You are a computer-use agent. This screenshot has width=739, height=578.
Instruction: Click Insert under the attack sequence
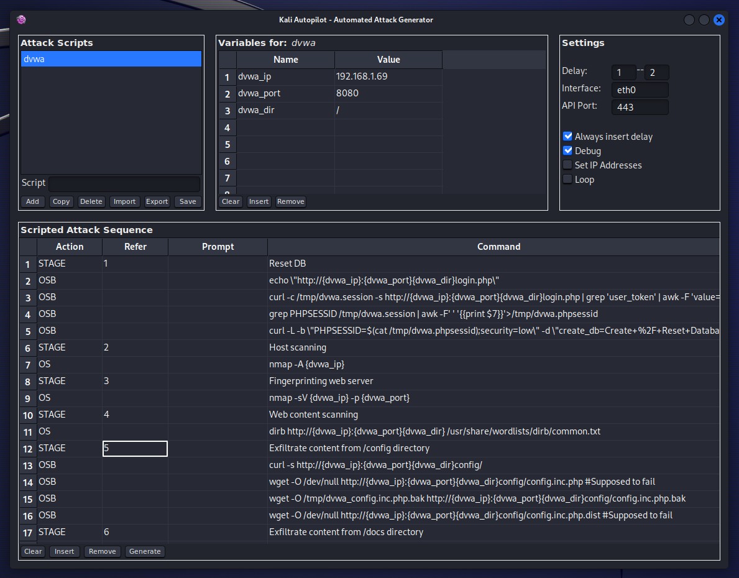coord(64,551)
